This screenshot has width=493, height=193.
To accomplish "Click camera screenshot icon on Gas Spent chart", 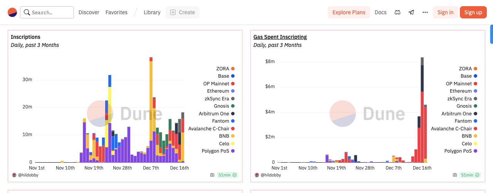I will point(455,175).
